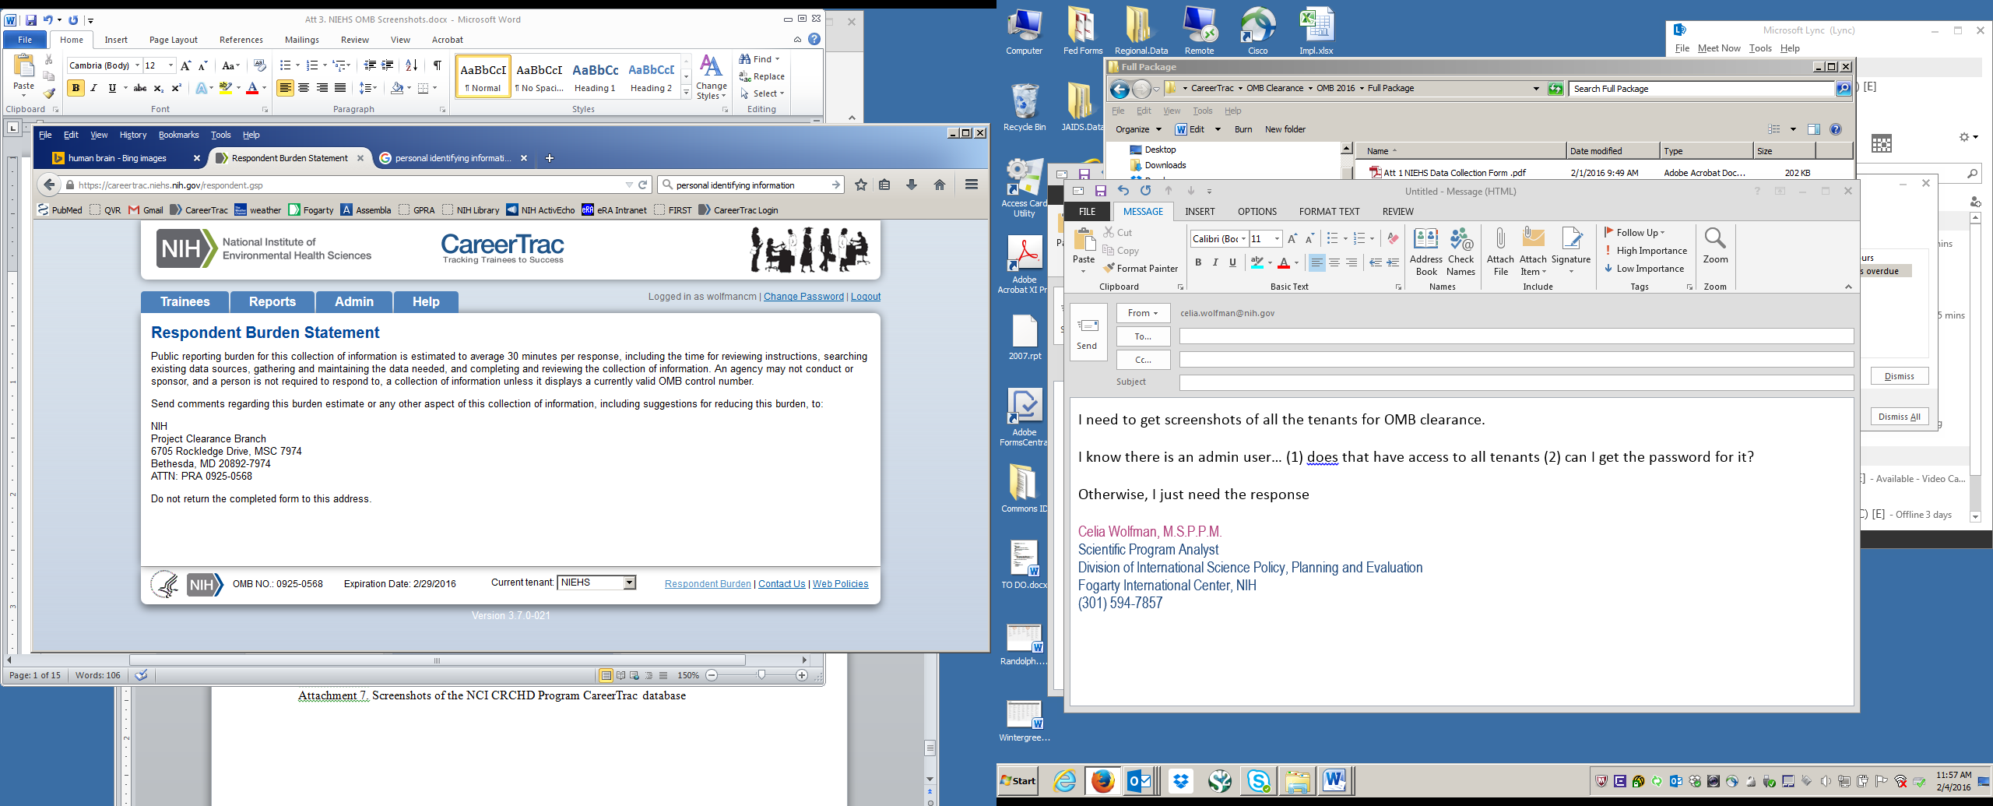1993x806 pixels.
Task: Toggle Underline in Word Font group
Action: 112,88
